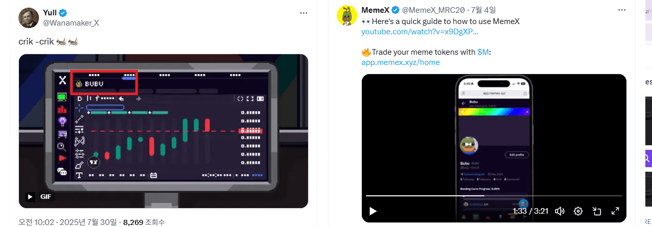Open the youtube.com guide link
Viewport: 652px width, 227px height.
(420, 32)
